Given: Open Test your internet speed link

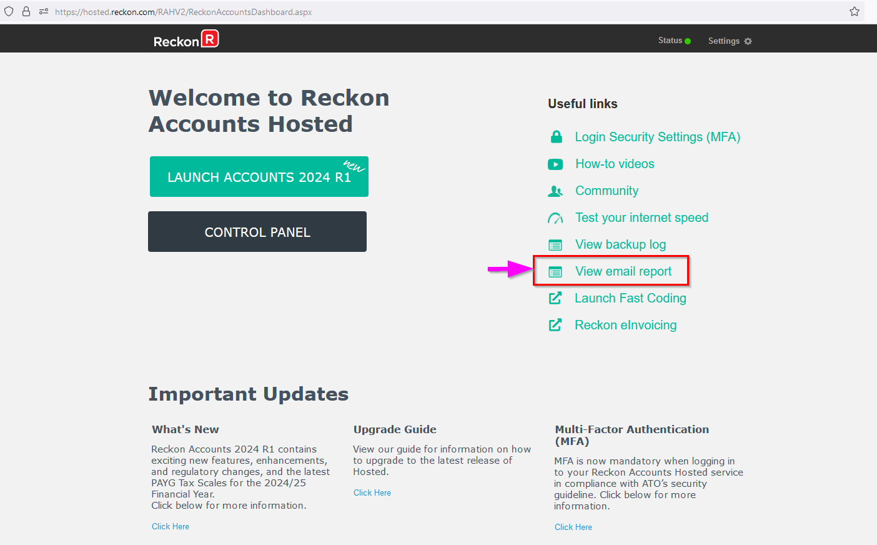Looking at the screenshot, I should coord(642,217).
